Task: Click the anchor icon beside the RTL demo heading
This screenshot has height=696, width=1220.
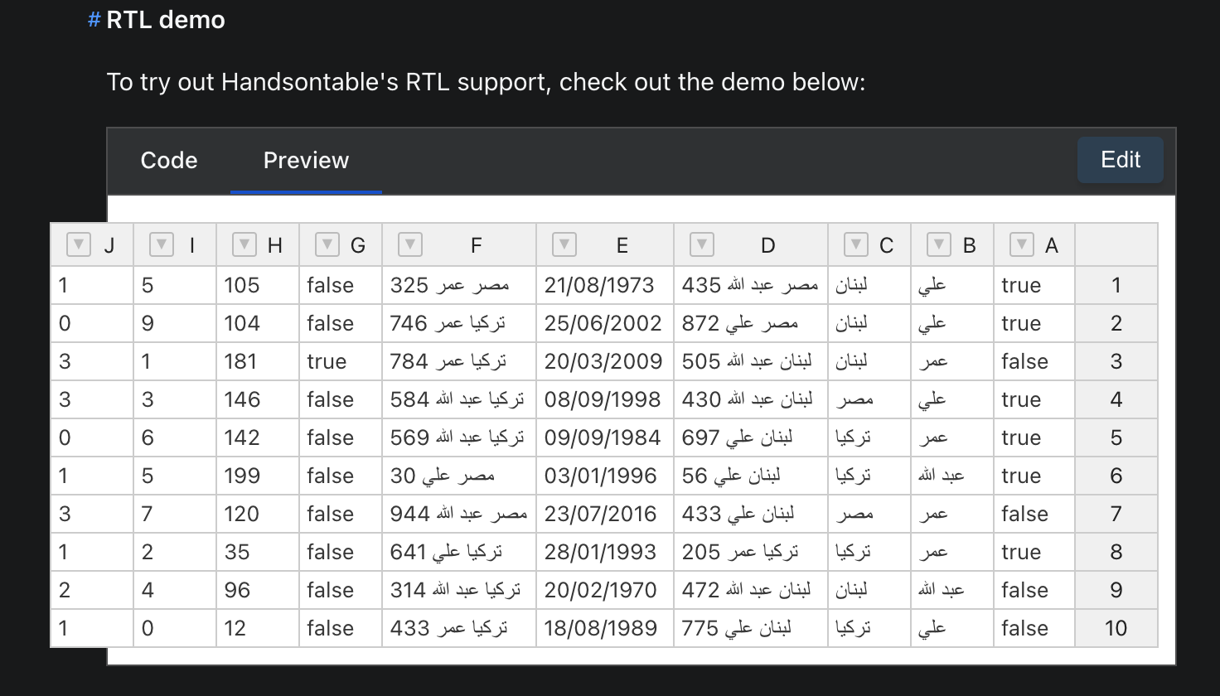Action: tap(92, 19)
